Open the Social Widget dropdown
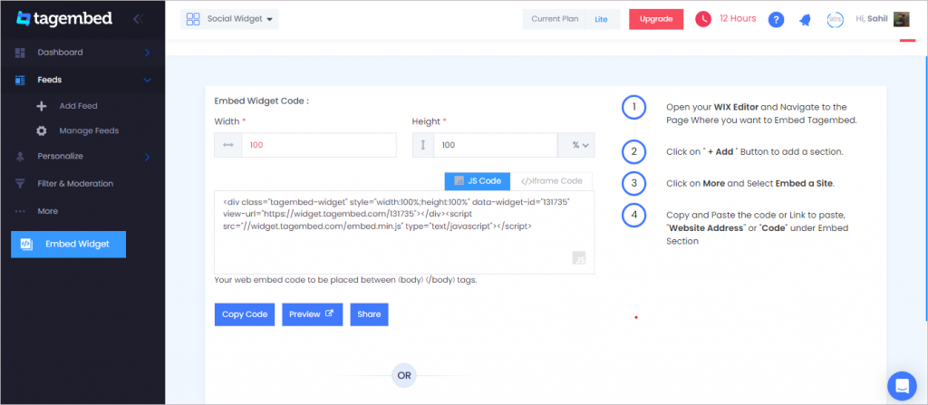 pyautogui.click(x=229, y=19)
